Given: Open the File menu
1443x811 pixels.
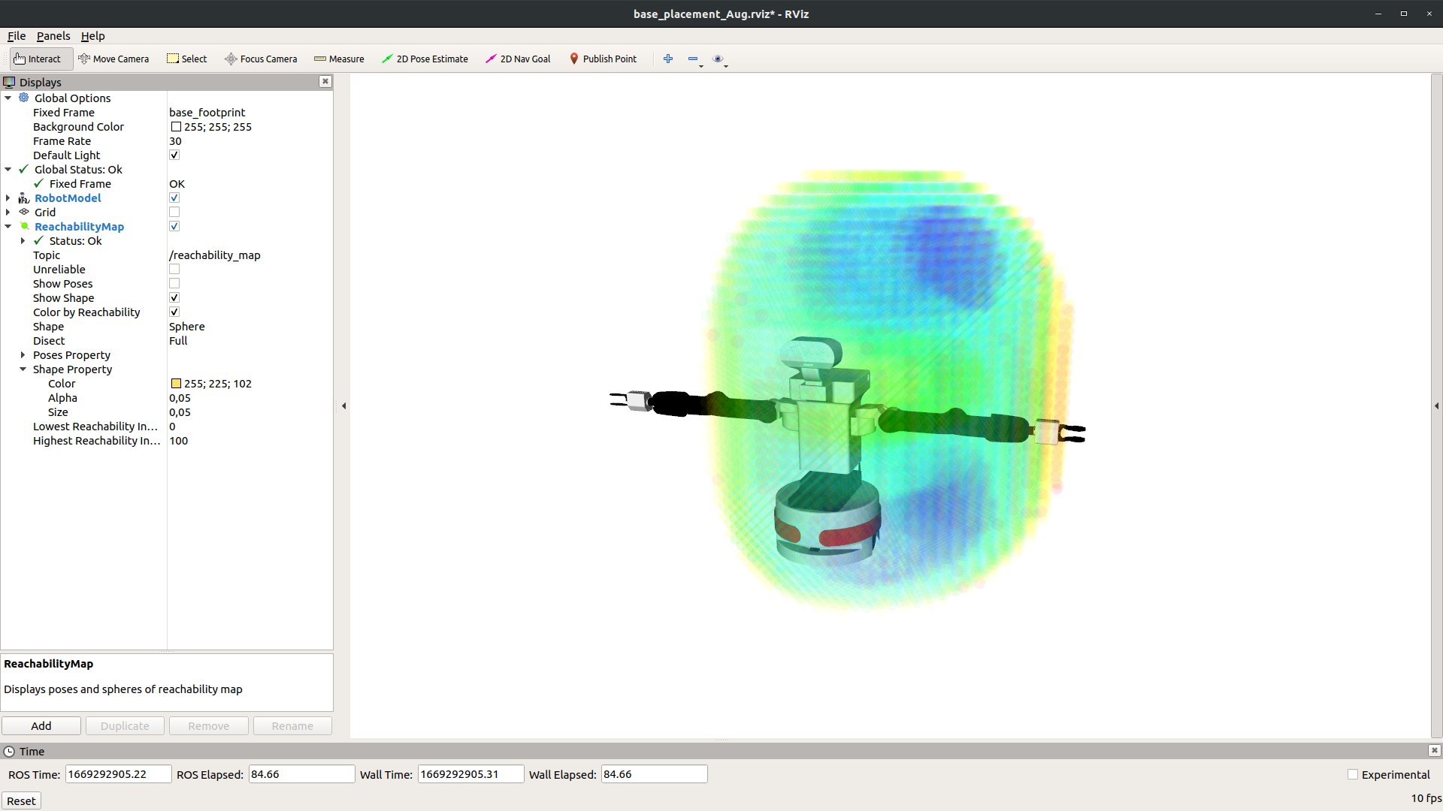Looking at the screenshot, I should pyautogui.click(x=17, y=36).
